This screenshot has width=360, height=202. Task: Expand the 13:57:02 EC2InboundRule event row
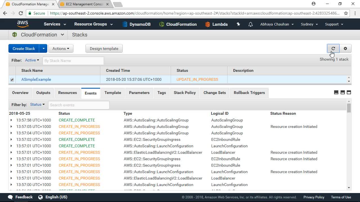pos(11,139)
